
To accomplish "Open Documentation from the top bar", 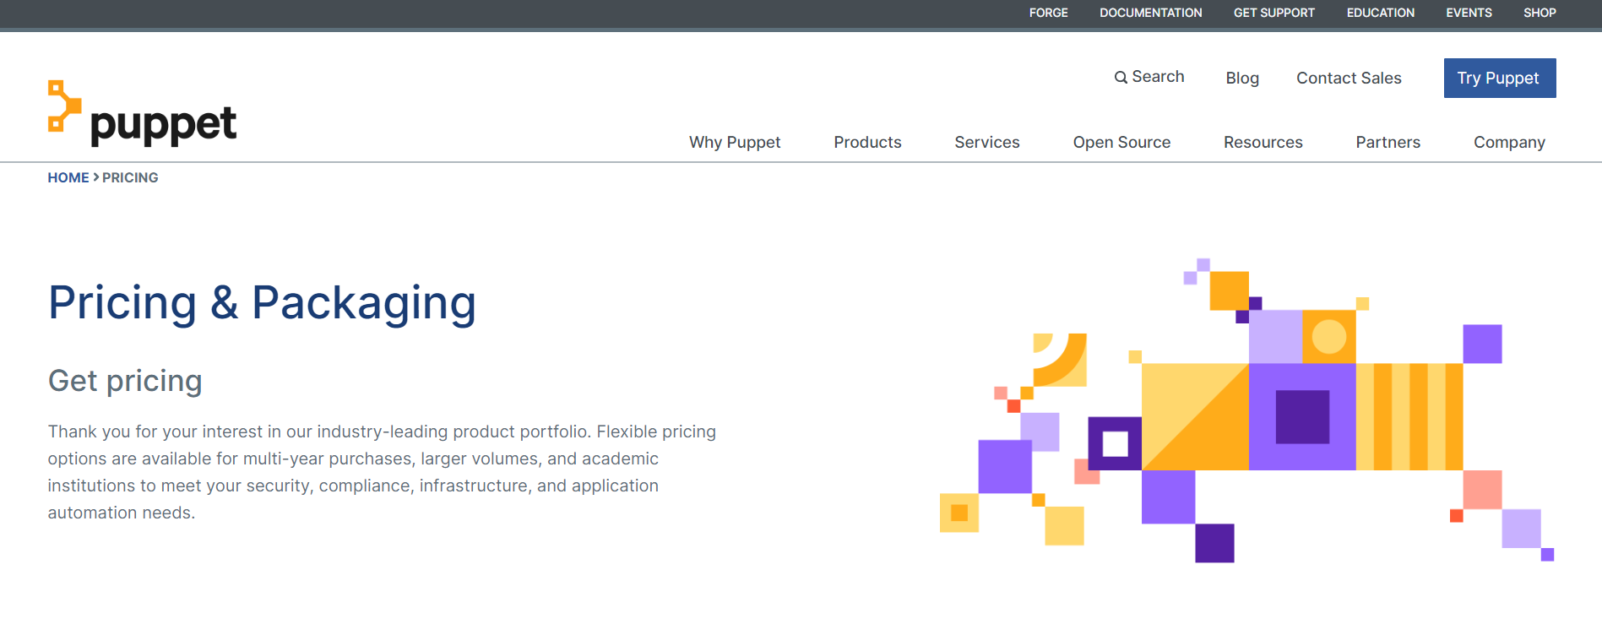I will [x=1150, y=13].
